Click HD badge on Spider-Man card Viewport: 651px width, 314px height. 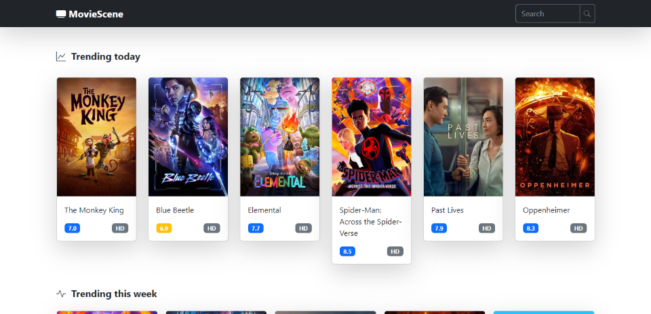[x=395, y=252]
